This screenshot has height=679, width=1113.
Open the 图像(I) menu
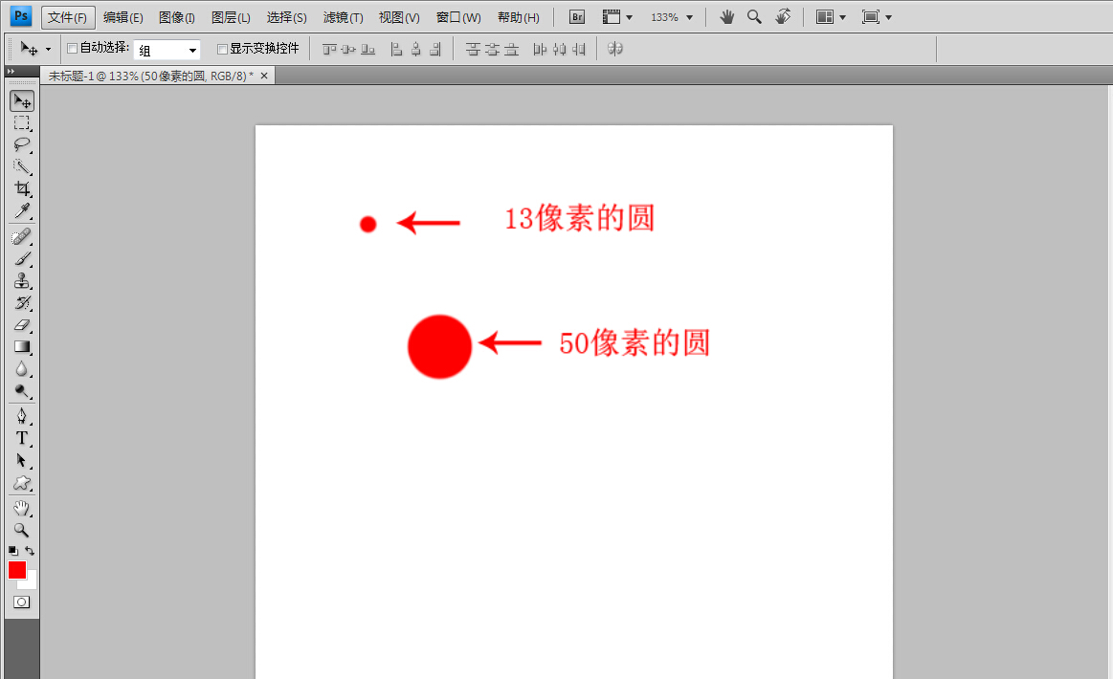coord(177,17)
